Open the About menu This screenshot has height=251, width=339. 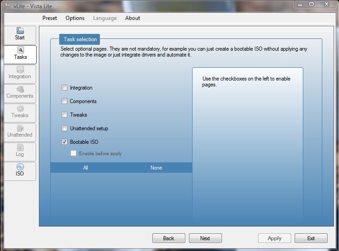coord(132,18)
